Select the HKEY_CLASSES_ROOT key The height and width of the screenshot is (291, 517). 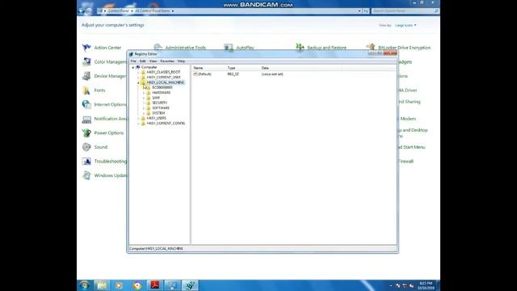[163, 72]
